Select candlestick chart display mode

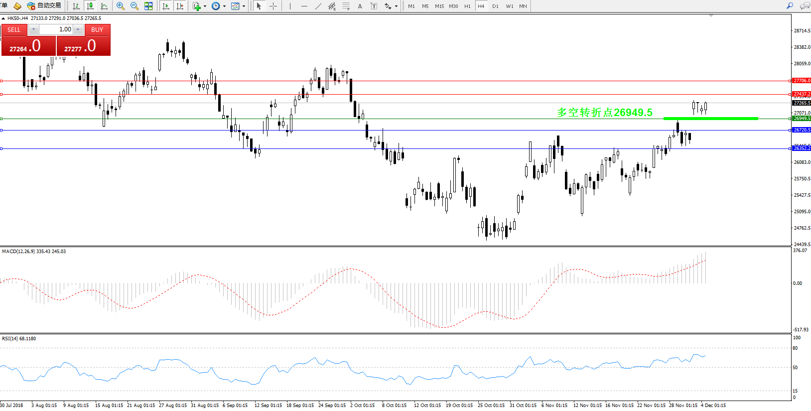point(90,6)
